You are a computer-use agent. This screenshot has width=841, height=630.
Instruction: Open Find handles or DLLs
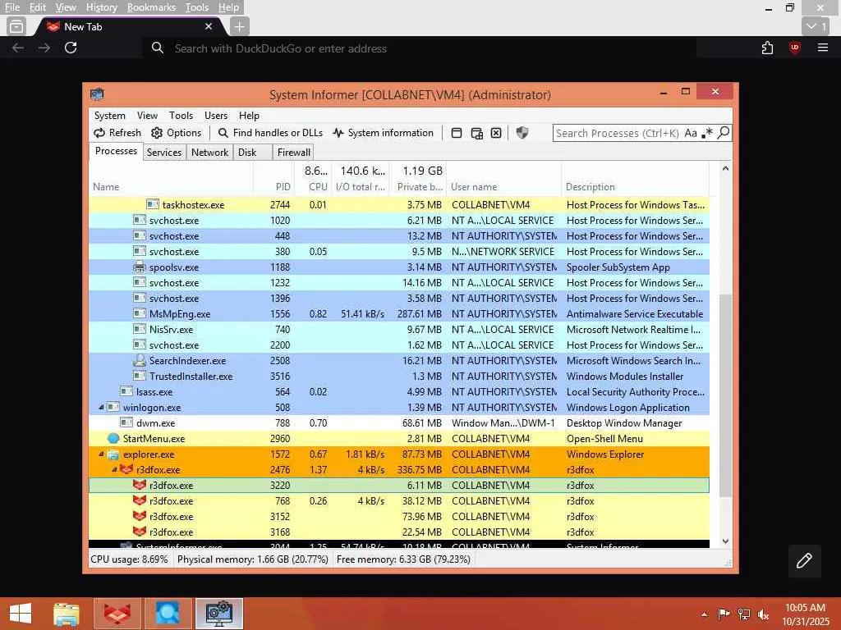[270, 133]
